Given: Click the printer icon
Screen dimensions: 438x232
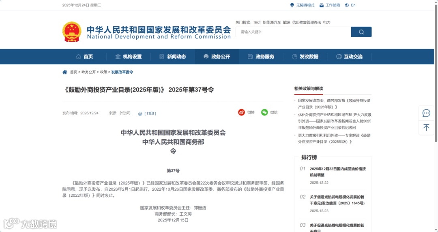Looking at the screenshot, I should (140, 113).
